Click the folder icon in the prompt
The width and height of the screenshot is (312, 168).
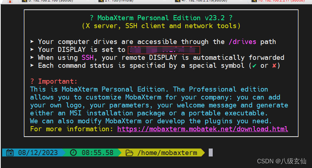pyautogui.click(x=129, y=153)
